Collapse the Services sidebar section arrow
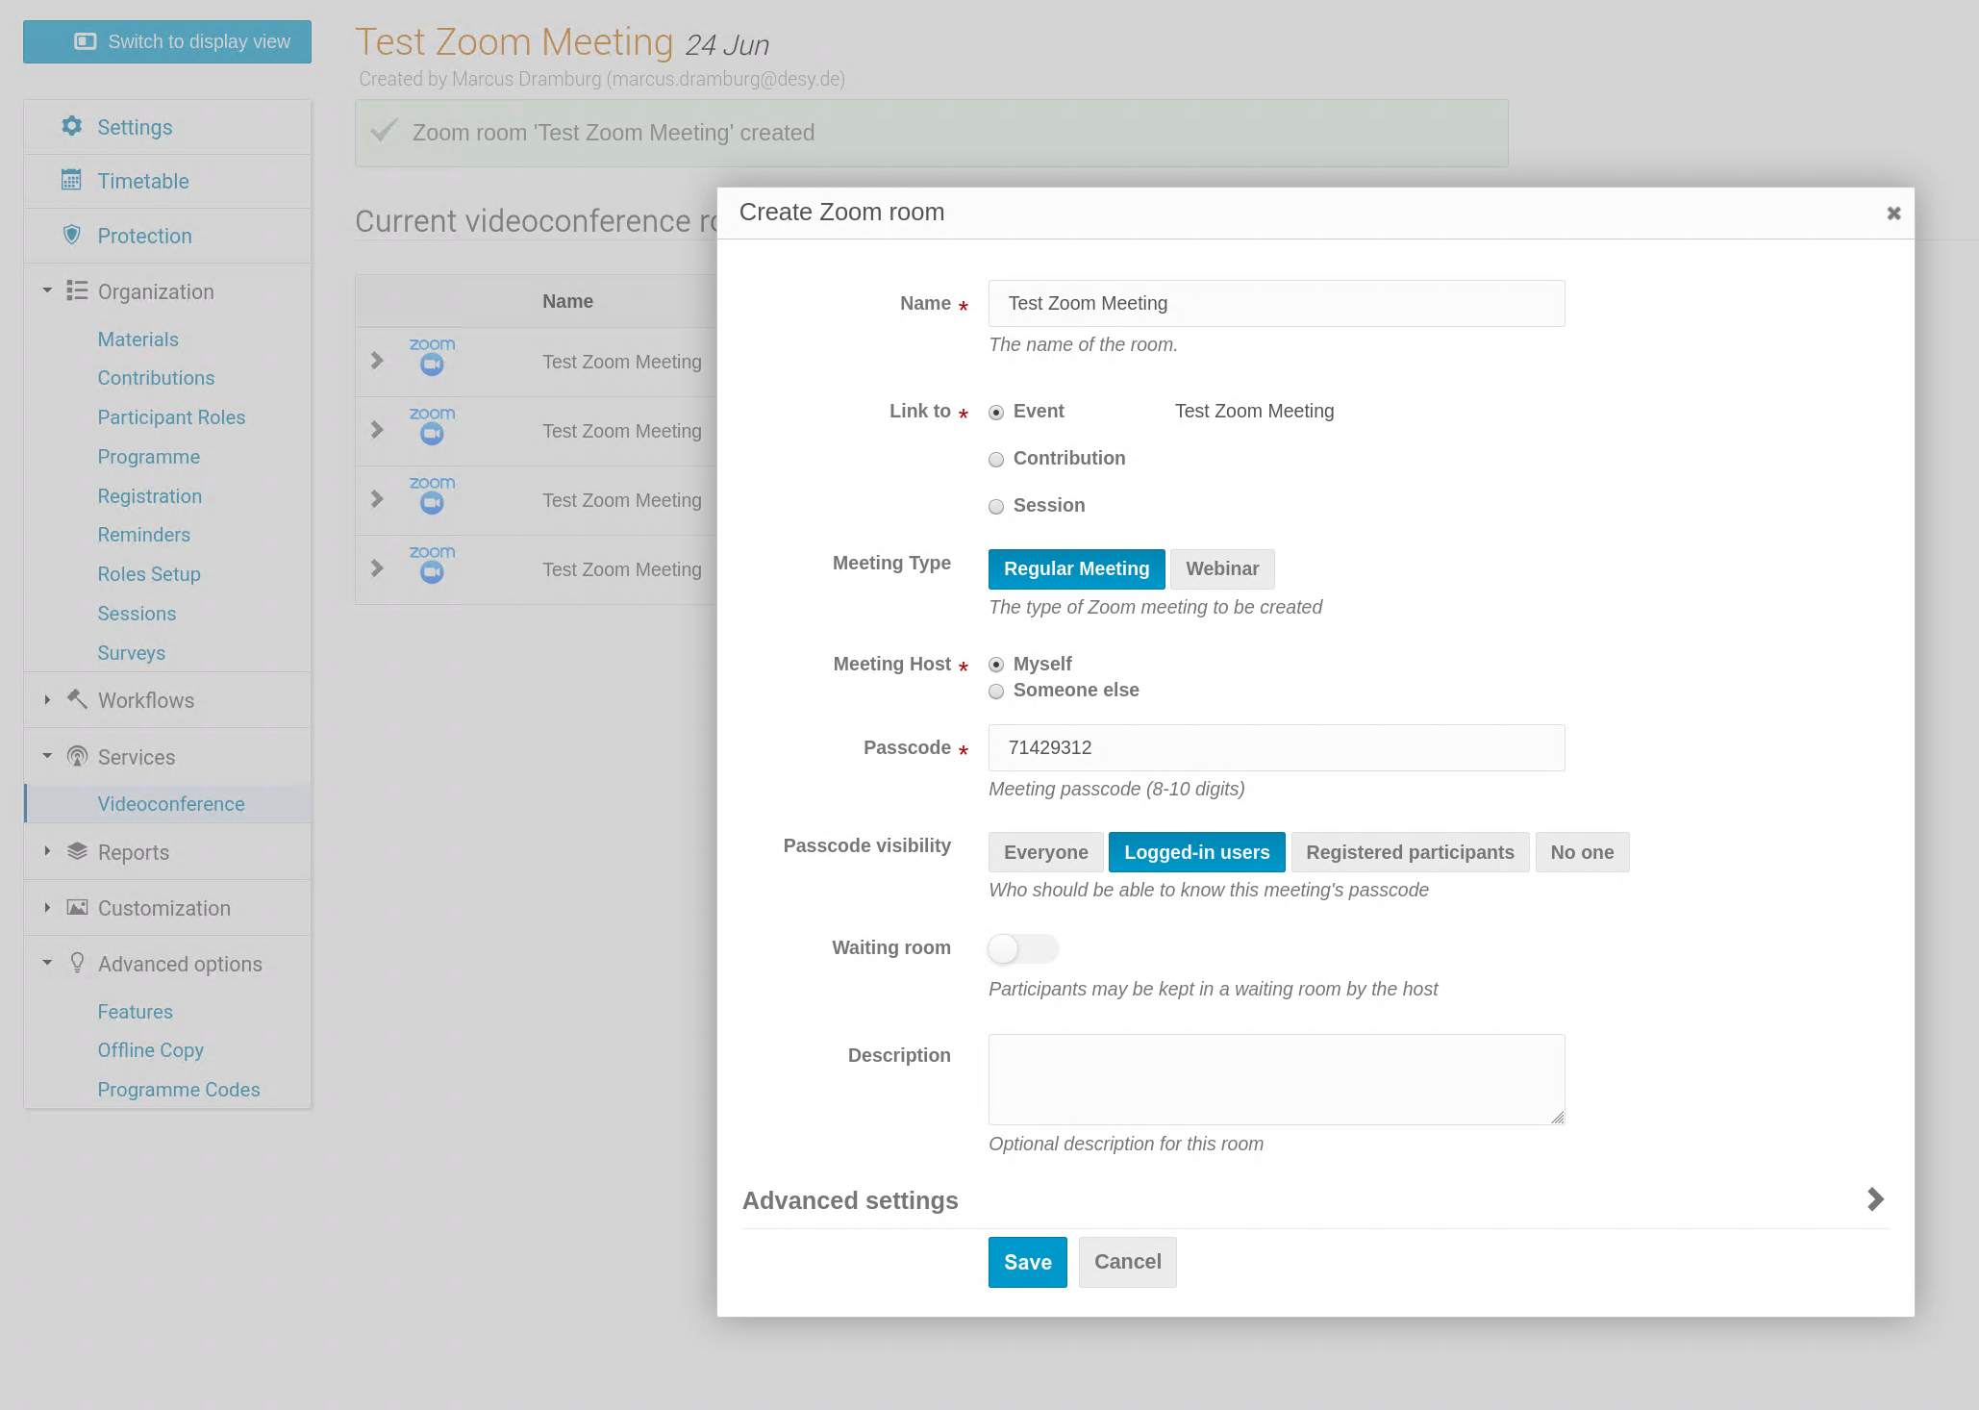The width and height of the screenshot is (1979, 1410). click(47, 755)
